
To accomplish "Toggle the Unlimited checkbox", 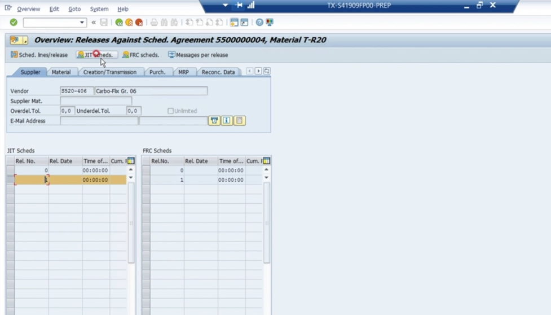I will [170, 111].
